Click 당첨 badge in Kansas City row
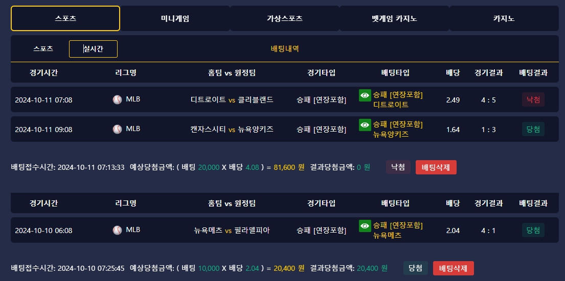565x281 pixels. point(533,129)
